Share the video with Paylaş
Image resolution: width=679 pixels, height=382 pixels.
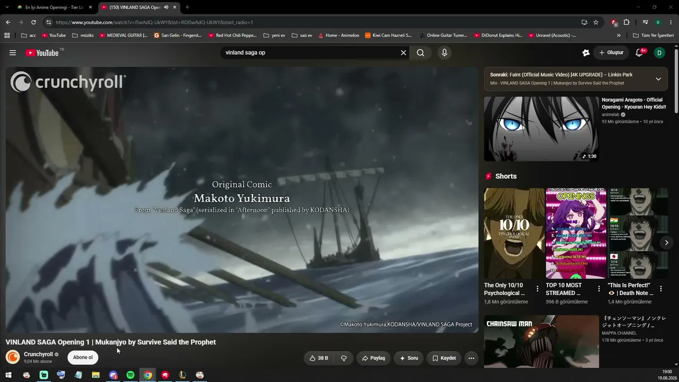373,358
